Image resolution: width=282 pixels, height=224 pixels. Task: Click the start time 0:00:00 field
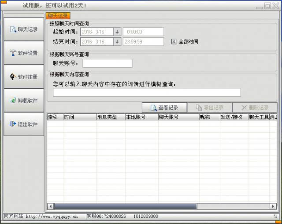coord(143,32)
